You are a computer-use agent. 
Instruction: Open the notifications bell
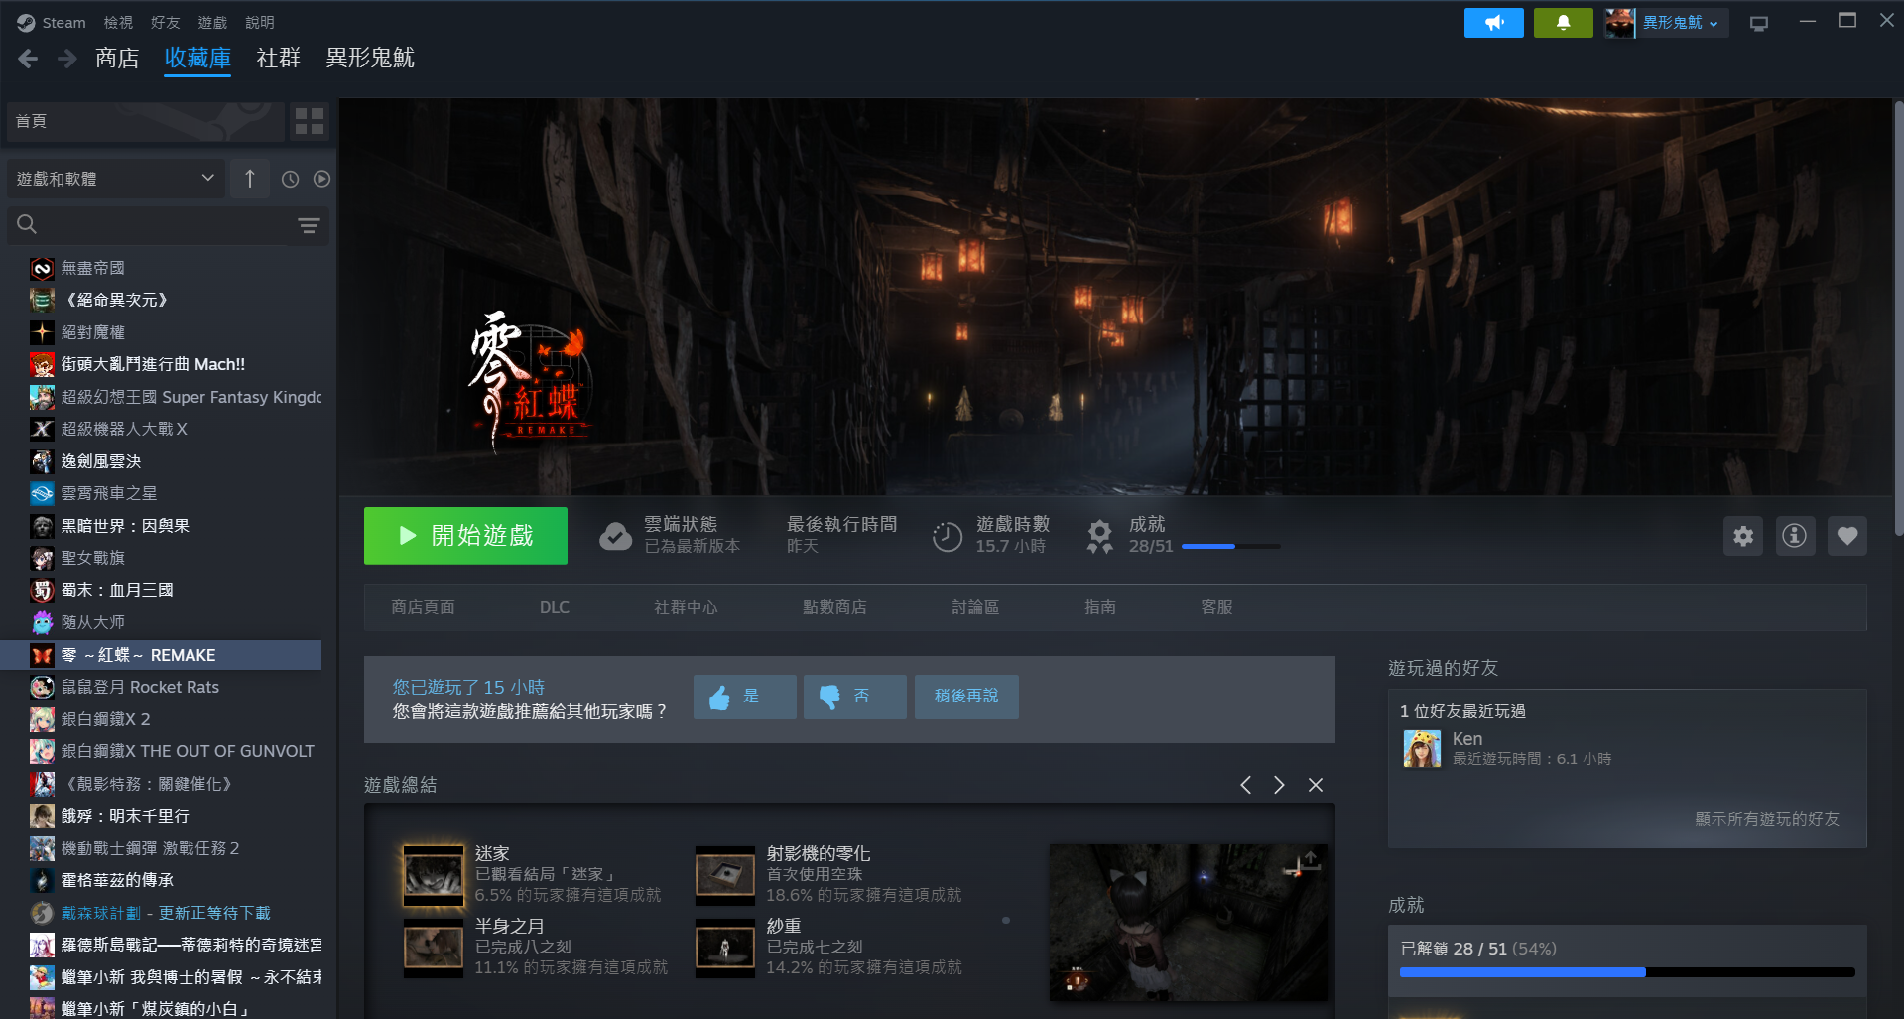click(1563, 23)
